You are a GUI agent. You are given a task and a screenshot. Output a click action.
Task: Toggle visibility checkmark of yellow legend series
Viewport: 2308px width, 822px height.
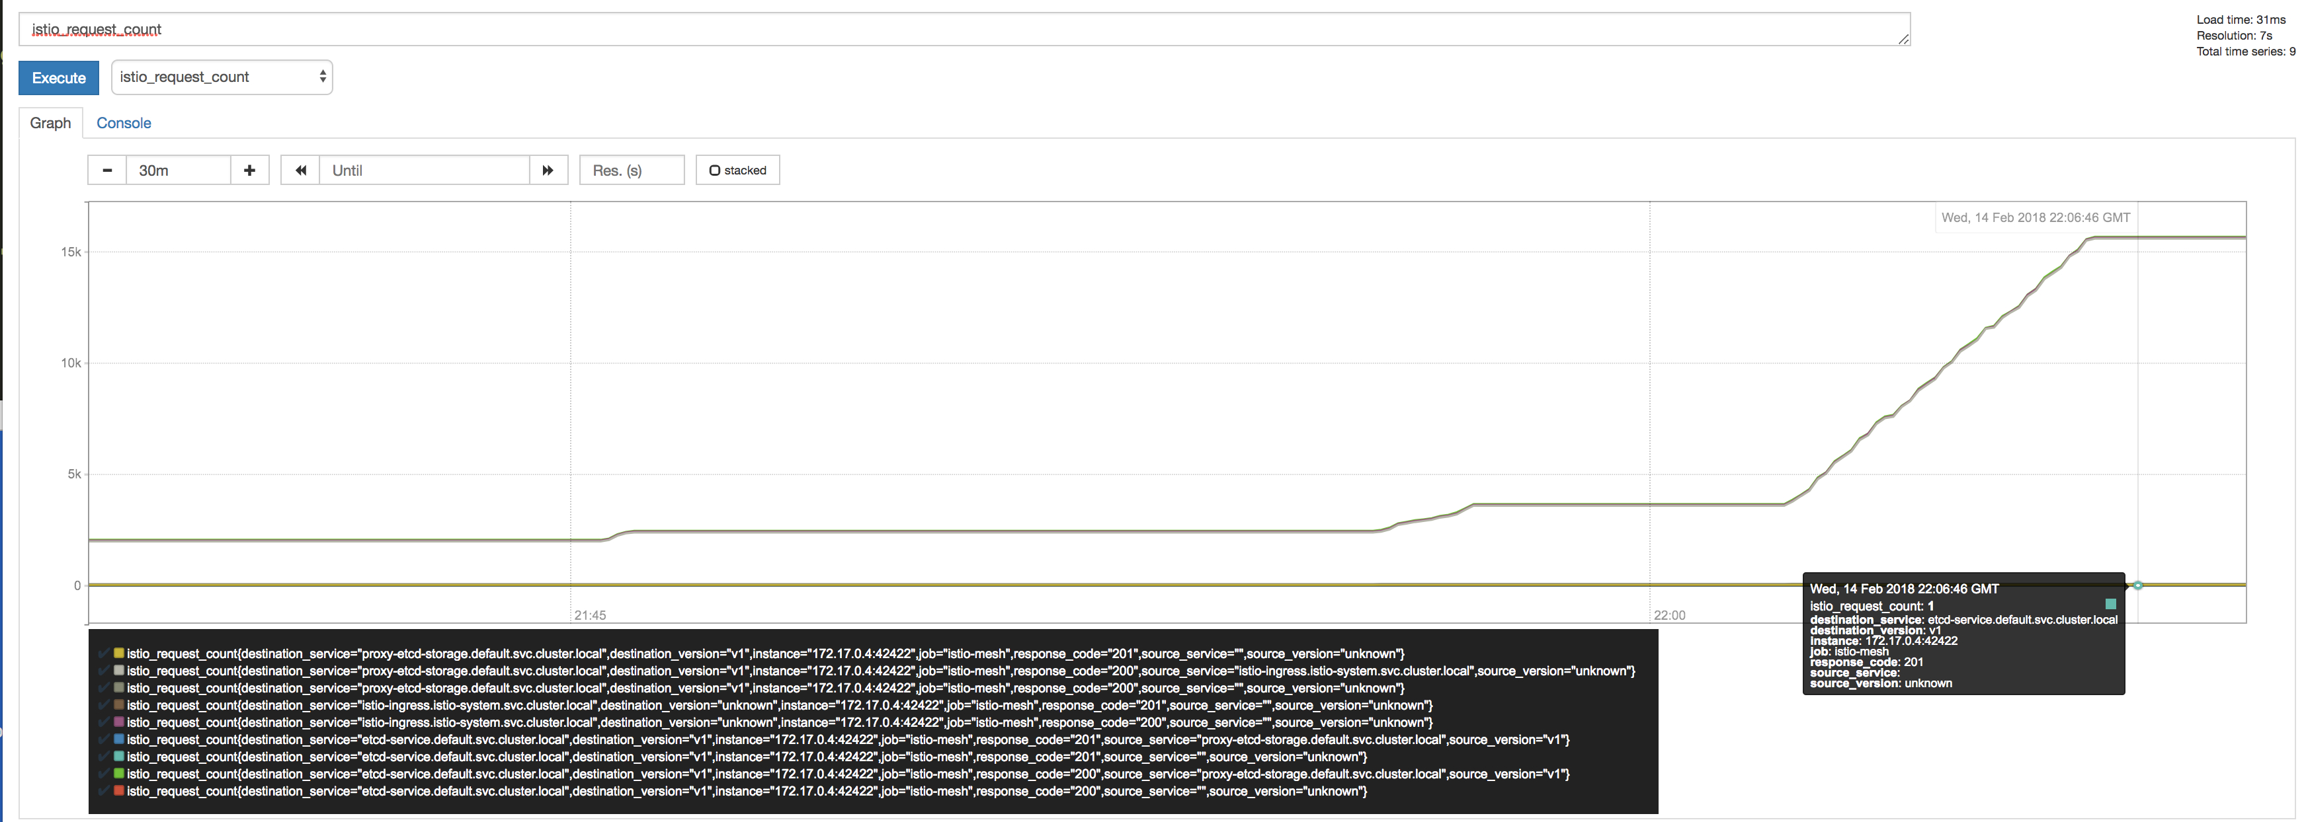(x=105, y=654)
